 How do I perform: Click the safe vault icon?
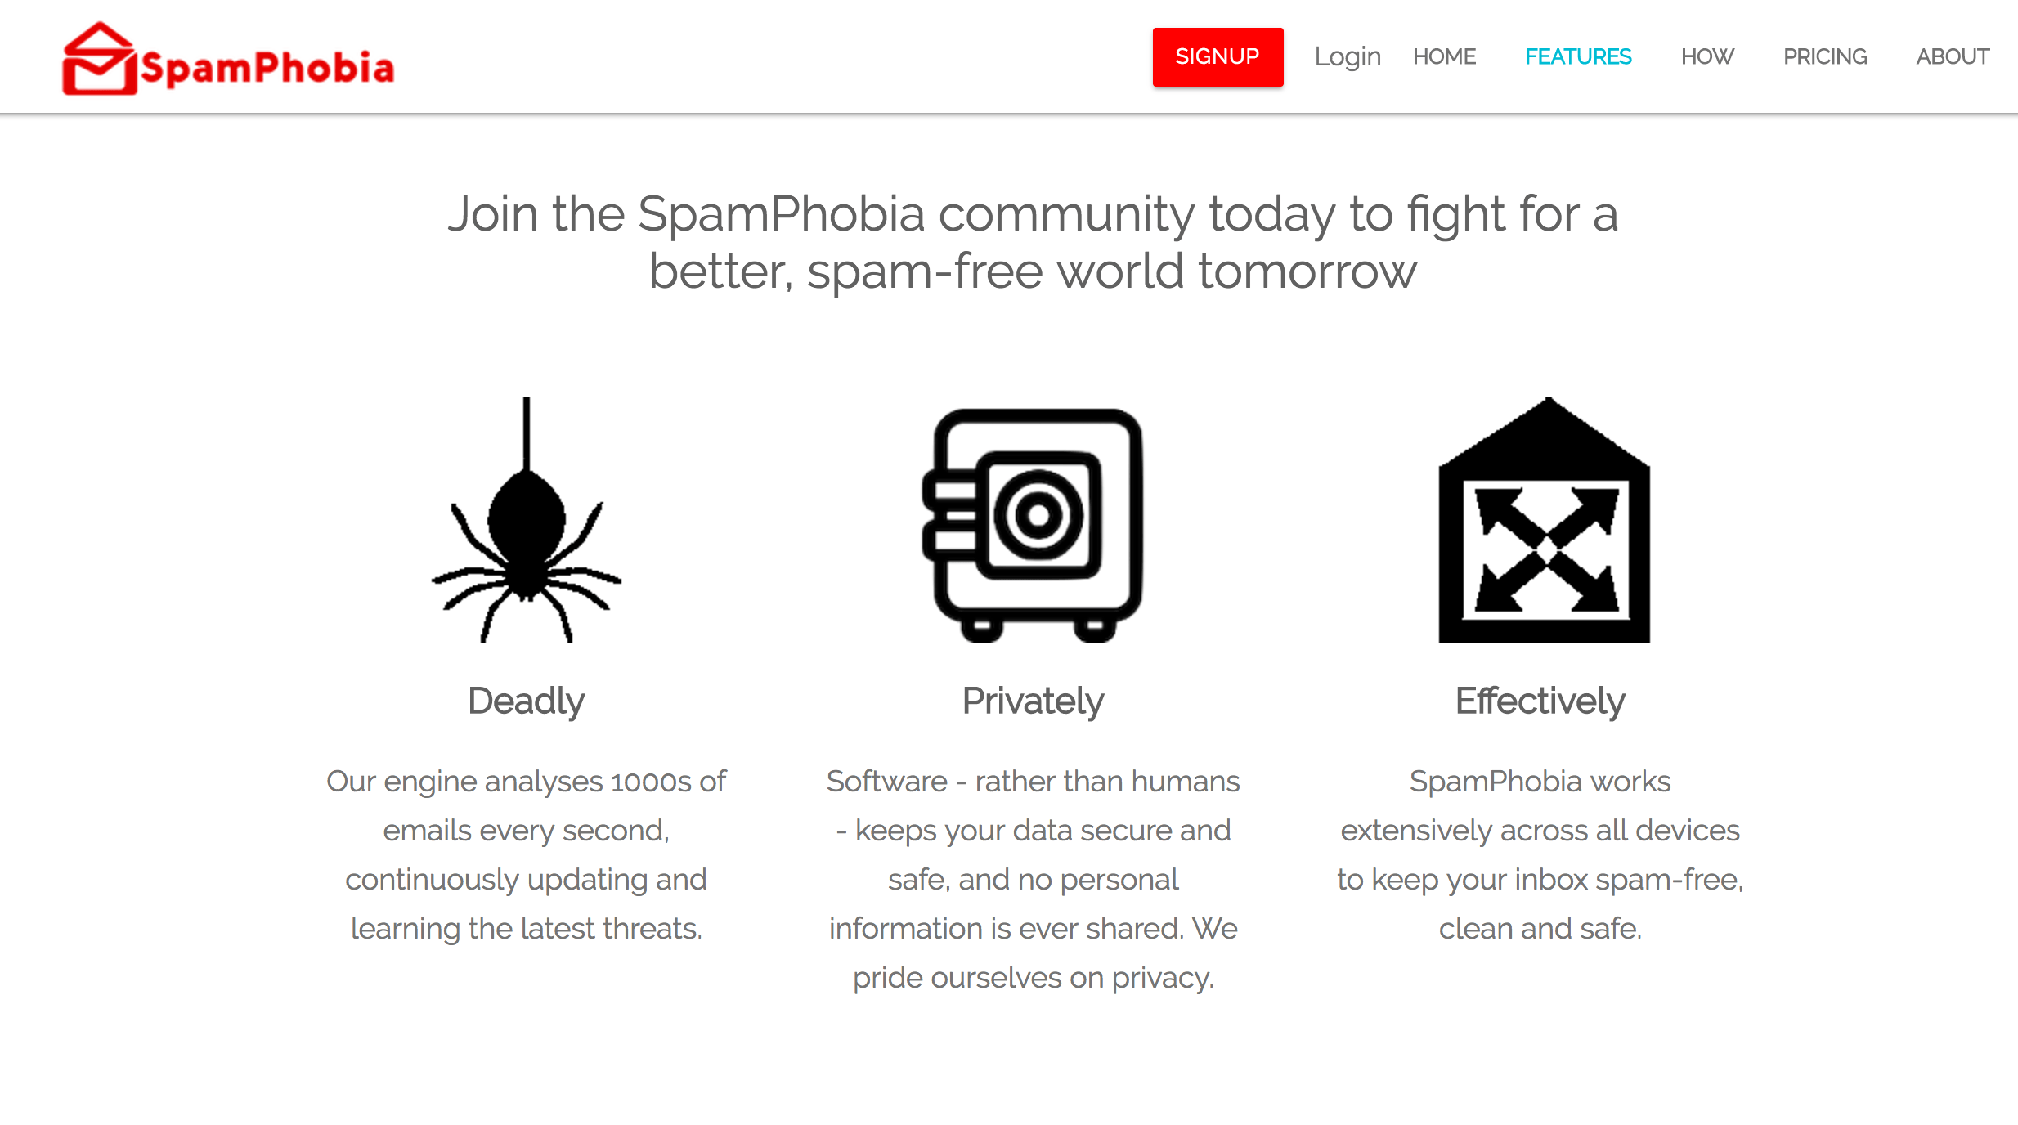click(1033, 524)
